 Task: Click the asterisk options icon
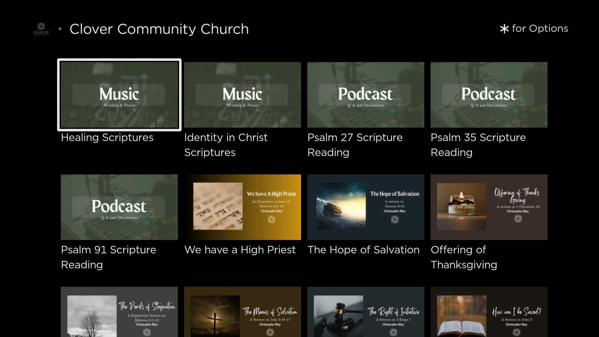[x=504, y=29]
